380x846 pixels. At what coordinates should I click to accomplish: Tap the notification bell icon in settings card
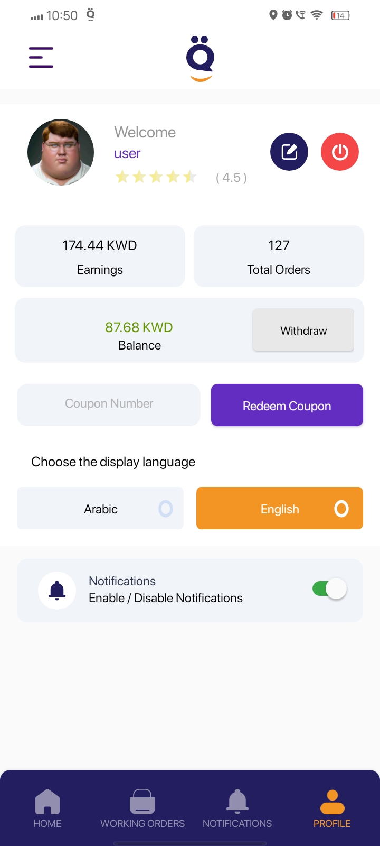click(x=57, y=591)
